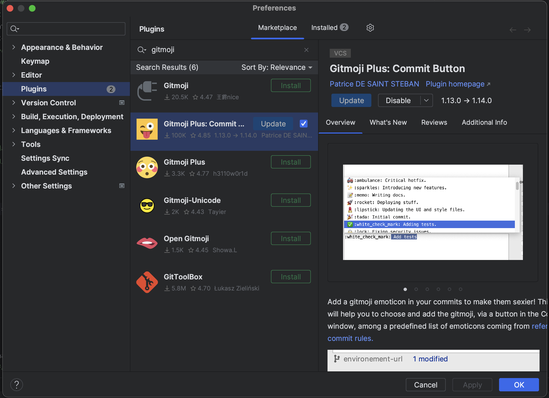Navigate back with the left arrow
This screenshot has height=398, width=549.
coord(513,30)
